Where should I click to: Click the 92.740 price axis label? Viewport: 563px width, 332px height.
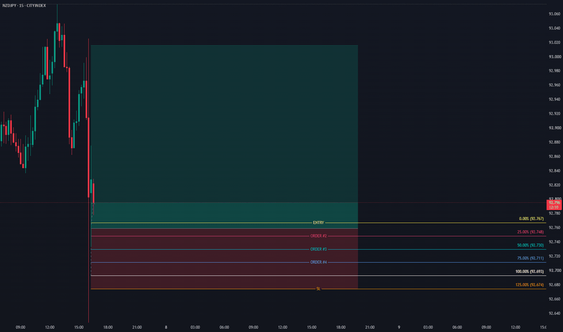pos(555,242)
